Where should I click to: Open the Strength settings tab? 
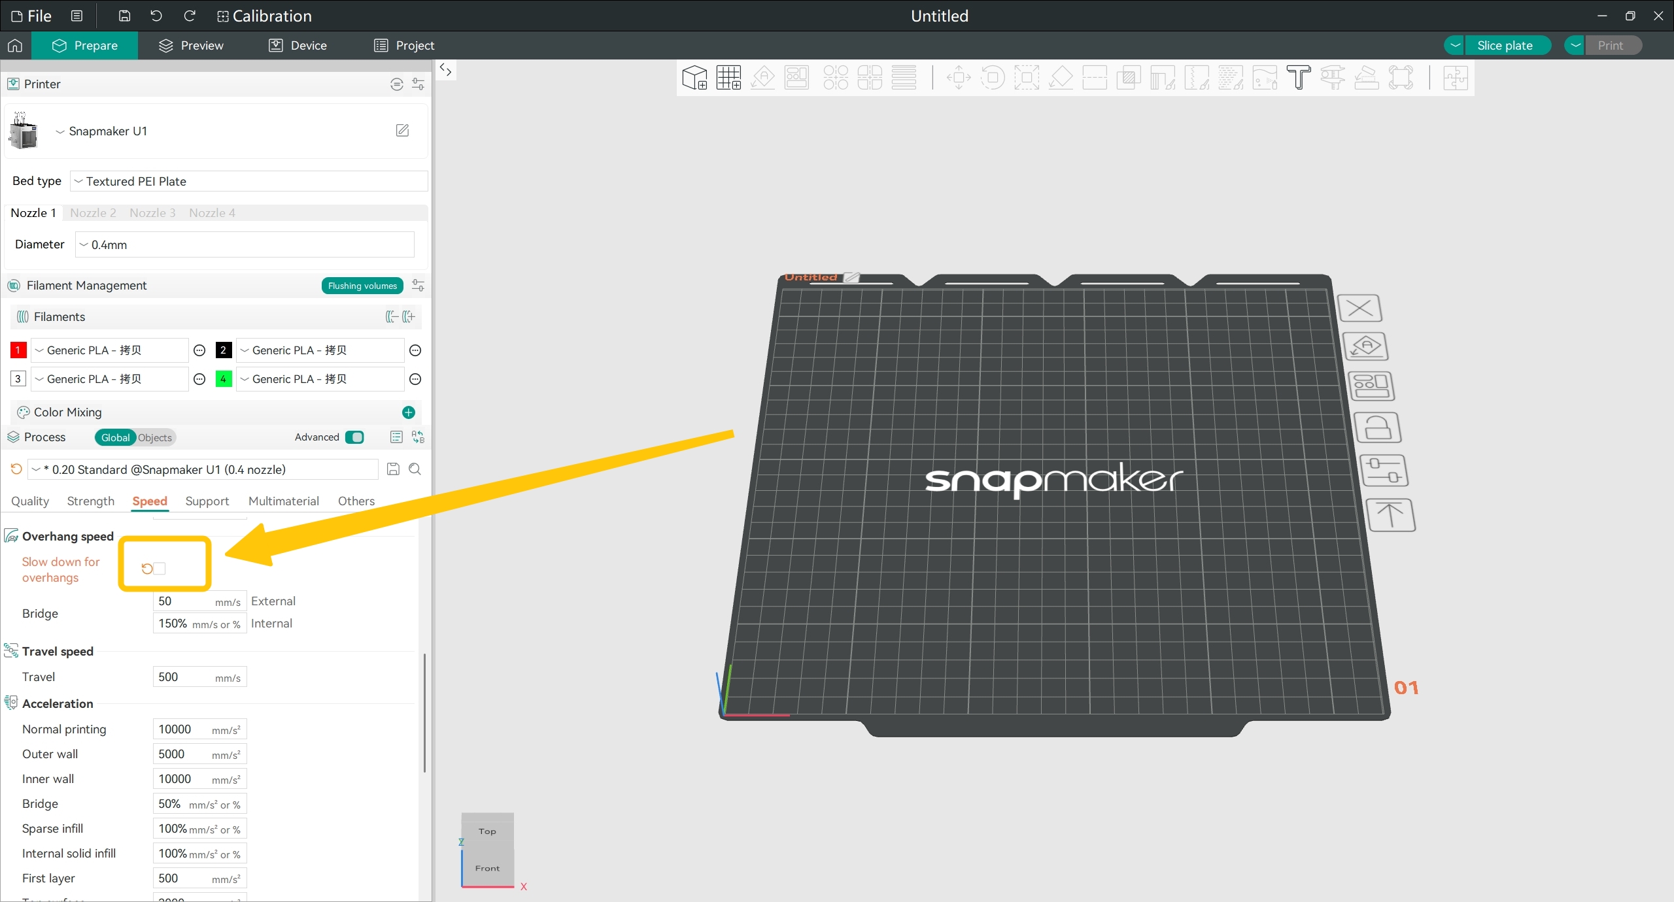click(91, 501)
